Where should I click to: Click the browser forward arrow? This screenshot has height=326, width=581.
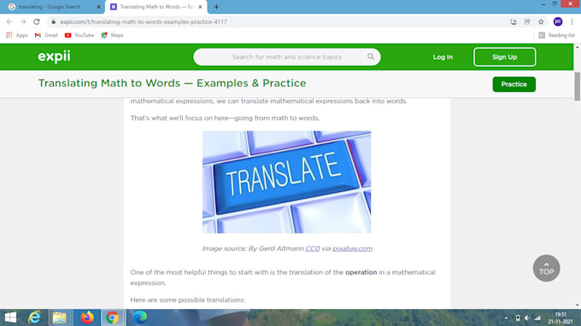point(23,22)
